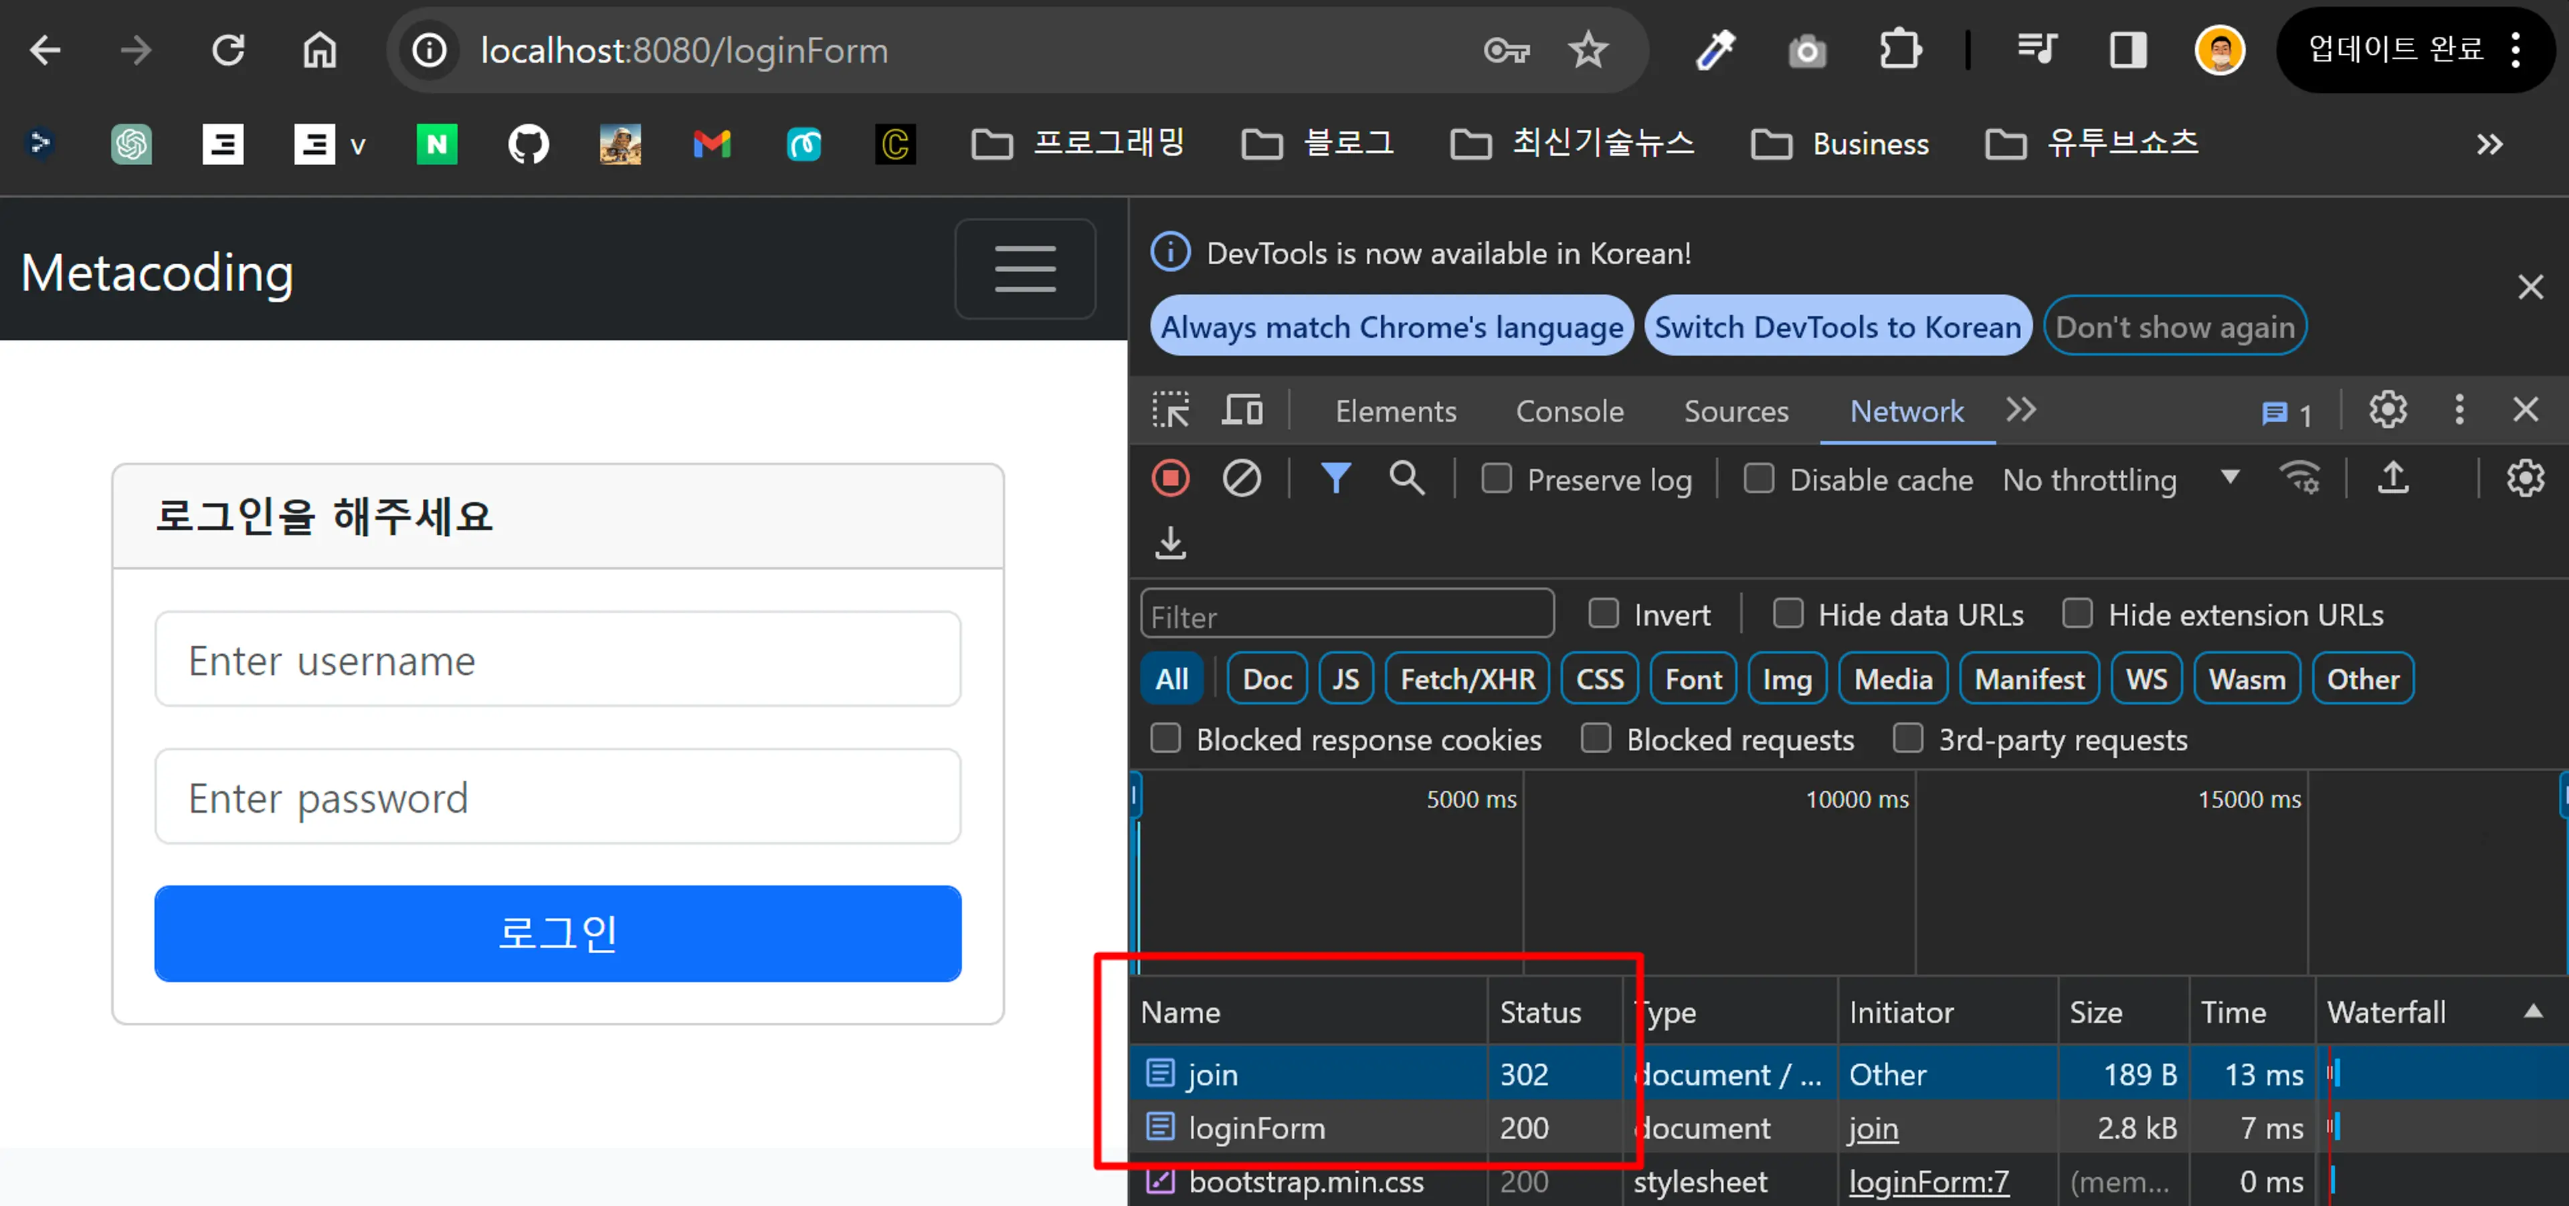Go back with the browser back arrow
The height and width of the screenshot is (1206, 2569).
tap(46, 50)
